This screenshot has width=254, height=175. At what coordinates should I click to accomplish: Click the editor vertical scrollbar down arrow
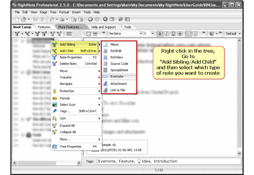(x=239, y=153)
